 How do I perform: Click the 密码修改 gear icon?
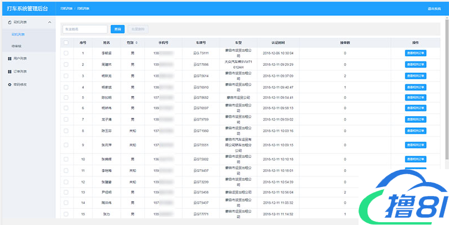coord(9,85)
